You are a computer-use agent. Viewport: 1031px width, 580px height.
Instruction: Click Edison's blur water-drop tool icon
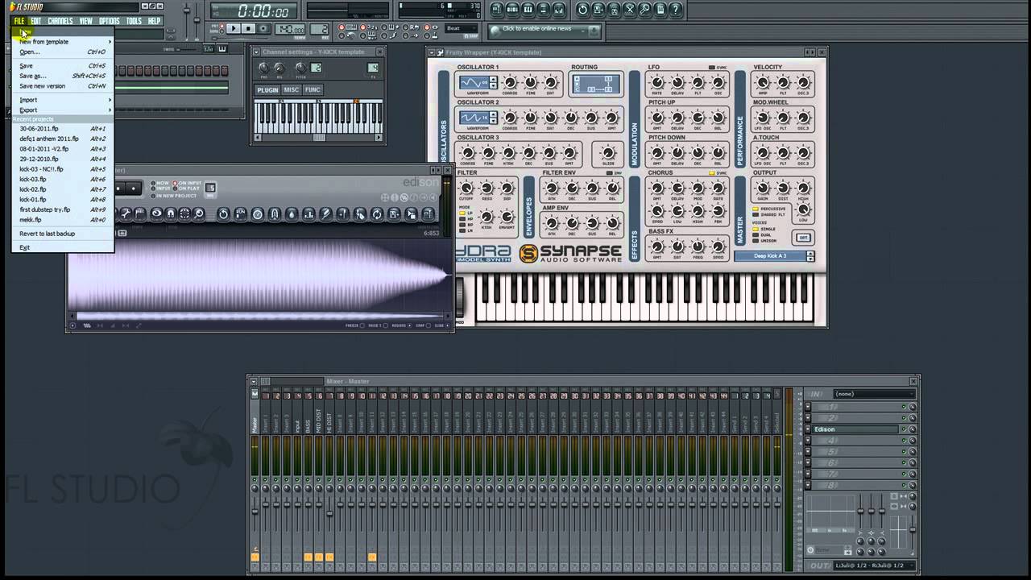[292, 214]
